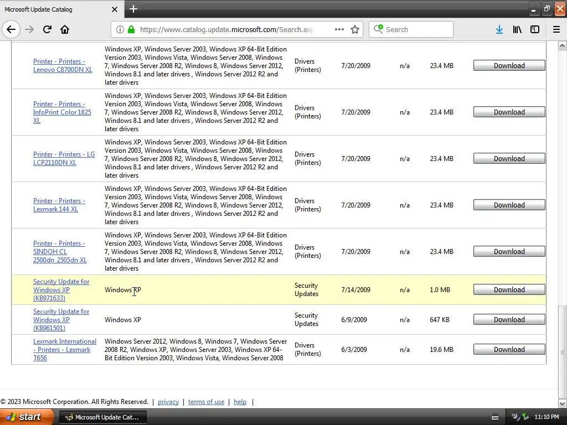Open page actions three-dot menu
The width and height of the screenshot is (567, 425).
[x=339, y=29]
